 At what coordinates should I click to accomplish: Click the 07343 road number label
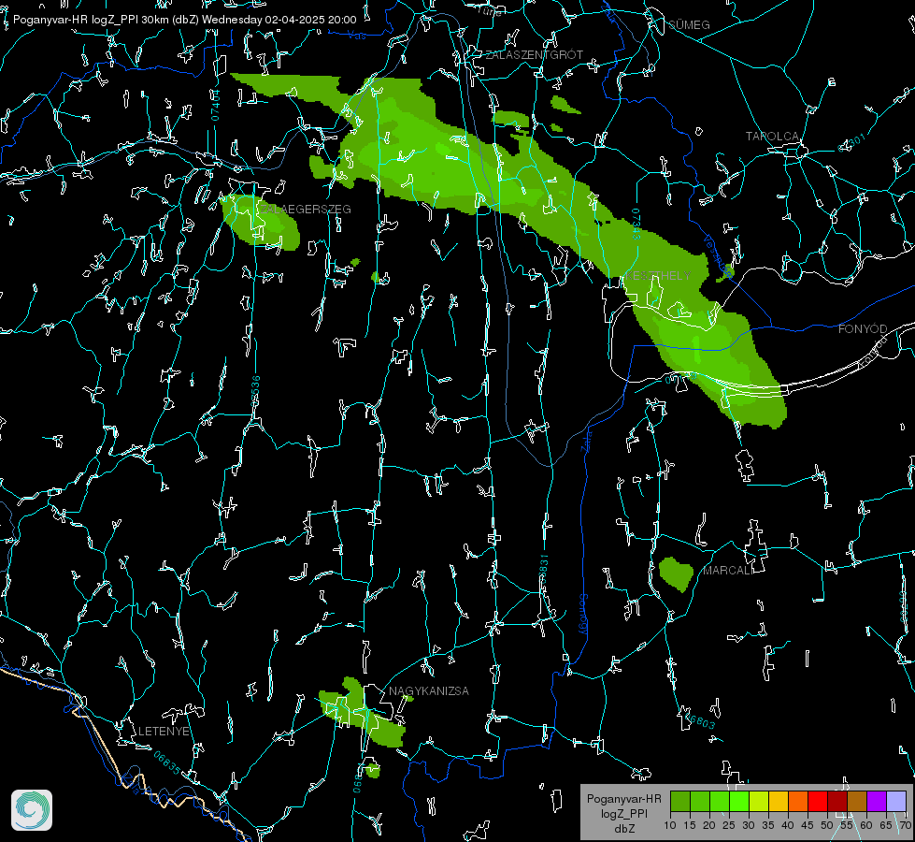coord(636,225)
